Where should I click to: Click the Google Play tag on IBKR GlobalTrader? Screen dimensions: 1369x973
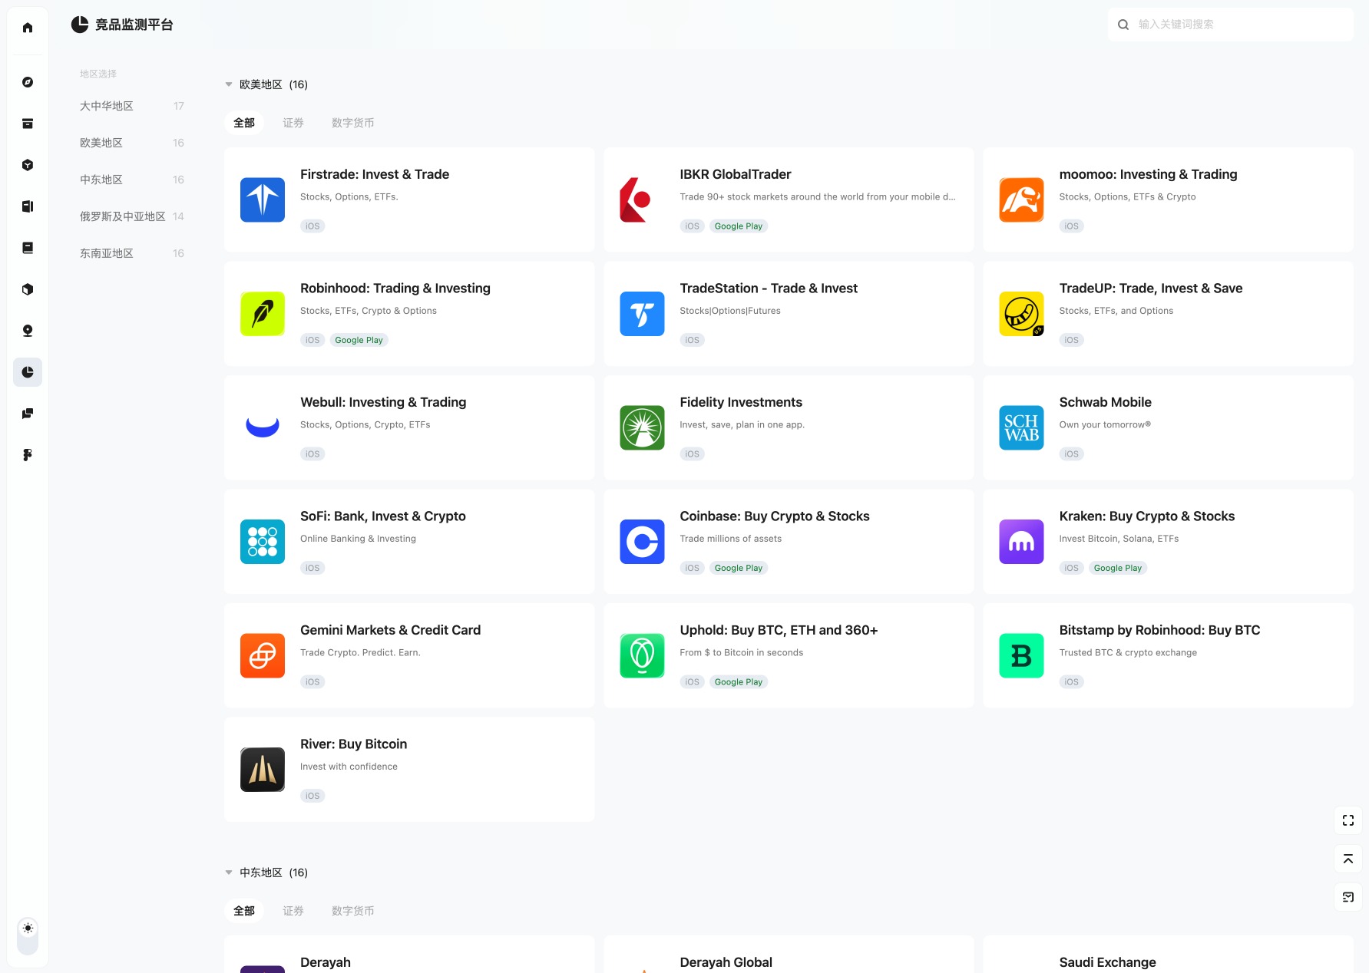point(739,226)
